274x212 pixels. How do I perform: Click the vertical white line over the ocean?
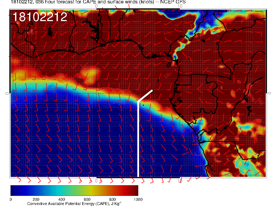tap(138, 140)
